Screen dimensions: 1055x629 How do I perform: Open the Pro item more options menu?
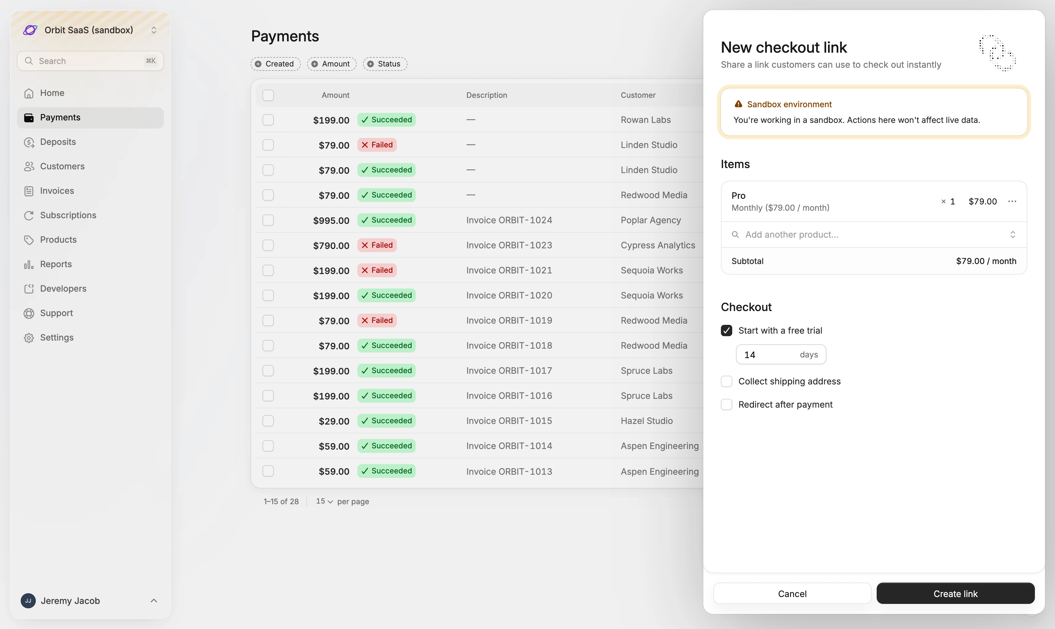1012,201
